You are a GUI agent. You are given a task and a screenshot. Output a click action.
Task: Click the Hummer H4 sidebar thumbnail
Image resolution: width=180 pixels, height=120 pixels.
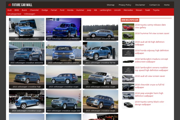[x=128, y=36]
